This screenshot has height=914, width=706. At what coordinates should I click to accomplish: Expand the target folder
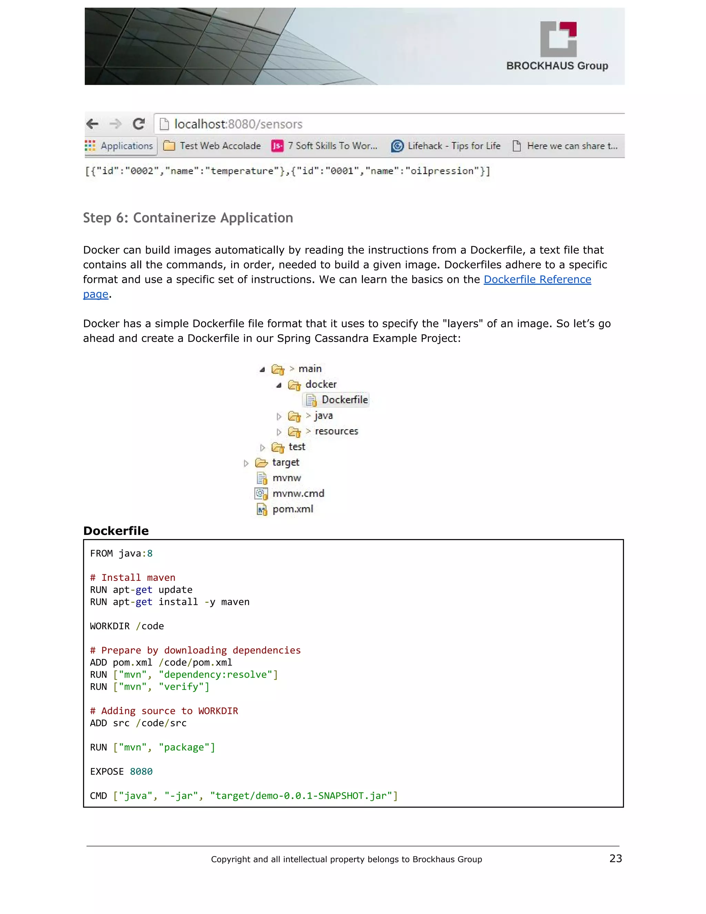click(246, 463)
